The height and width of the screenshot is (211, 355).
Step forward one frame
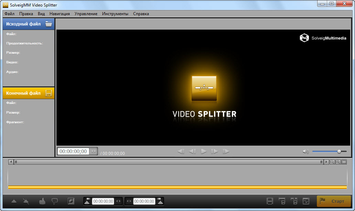[x=214, y=151]
